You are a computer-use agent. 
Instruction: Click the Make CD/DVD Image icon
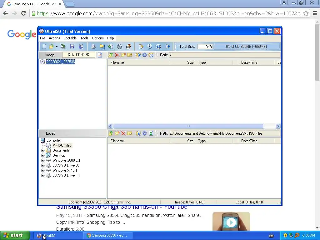click(93, 47)
